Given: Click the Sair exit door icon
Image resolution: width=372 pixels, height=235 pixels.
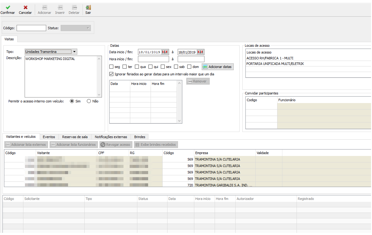Looking at the screenshot, I should point(88,7).
